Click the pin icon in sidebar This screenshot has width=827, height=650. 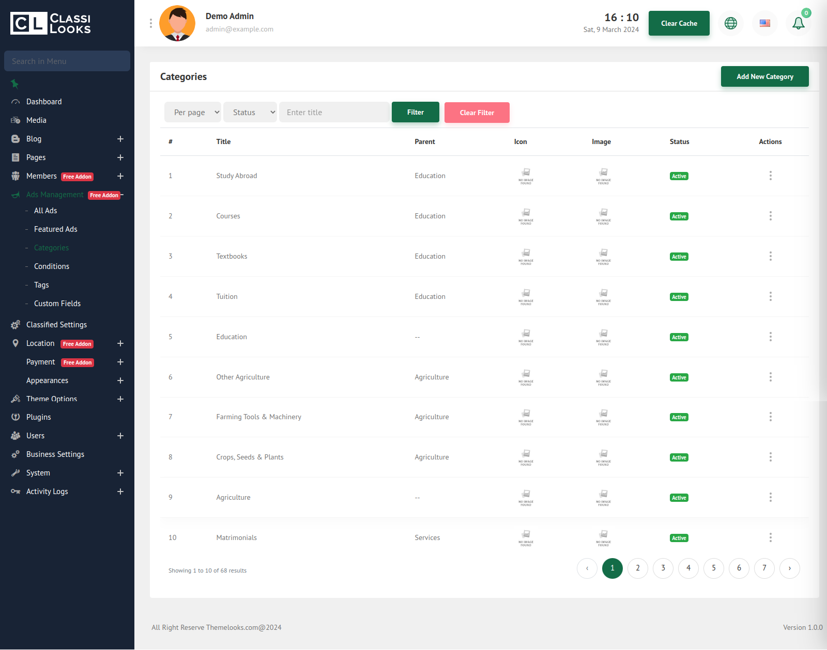(15, 84)
